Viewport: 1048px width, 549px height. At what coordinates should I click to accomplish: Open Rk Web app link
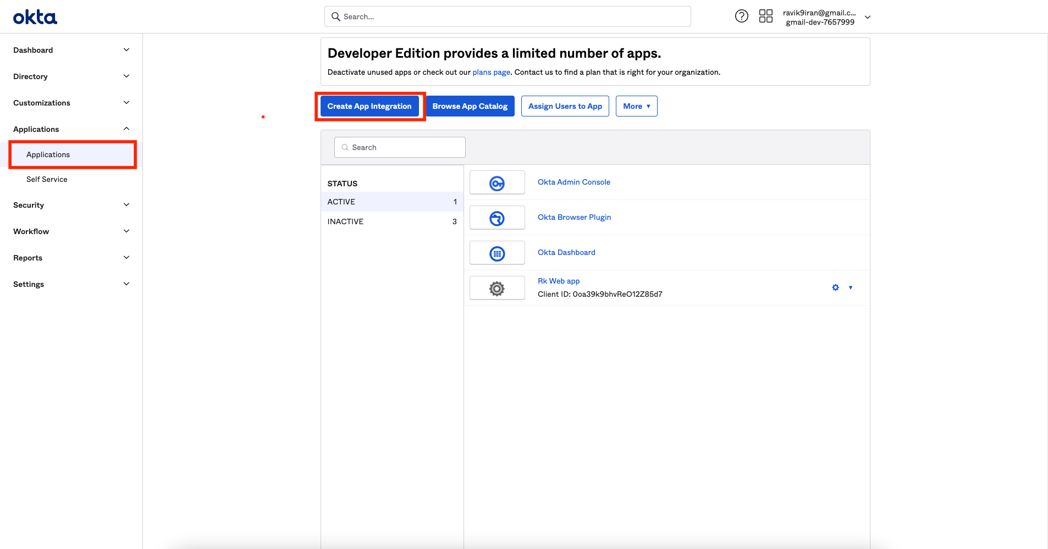click(559, 281)
